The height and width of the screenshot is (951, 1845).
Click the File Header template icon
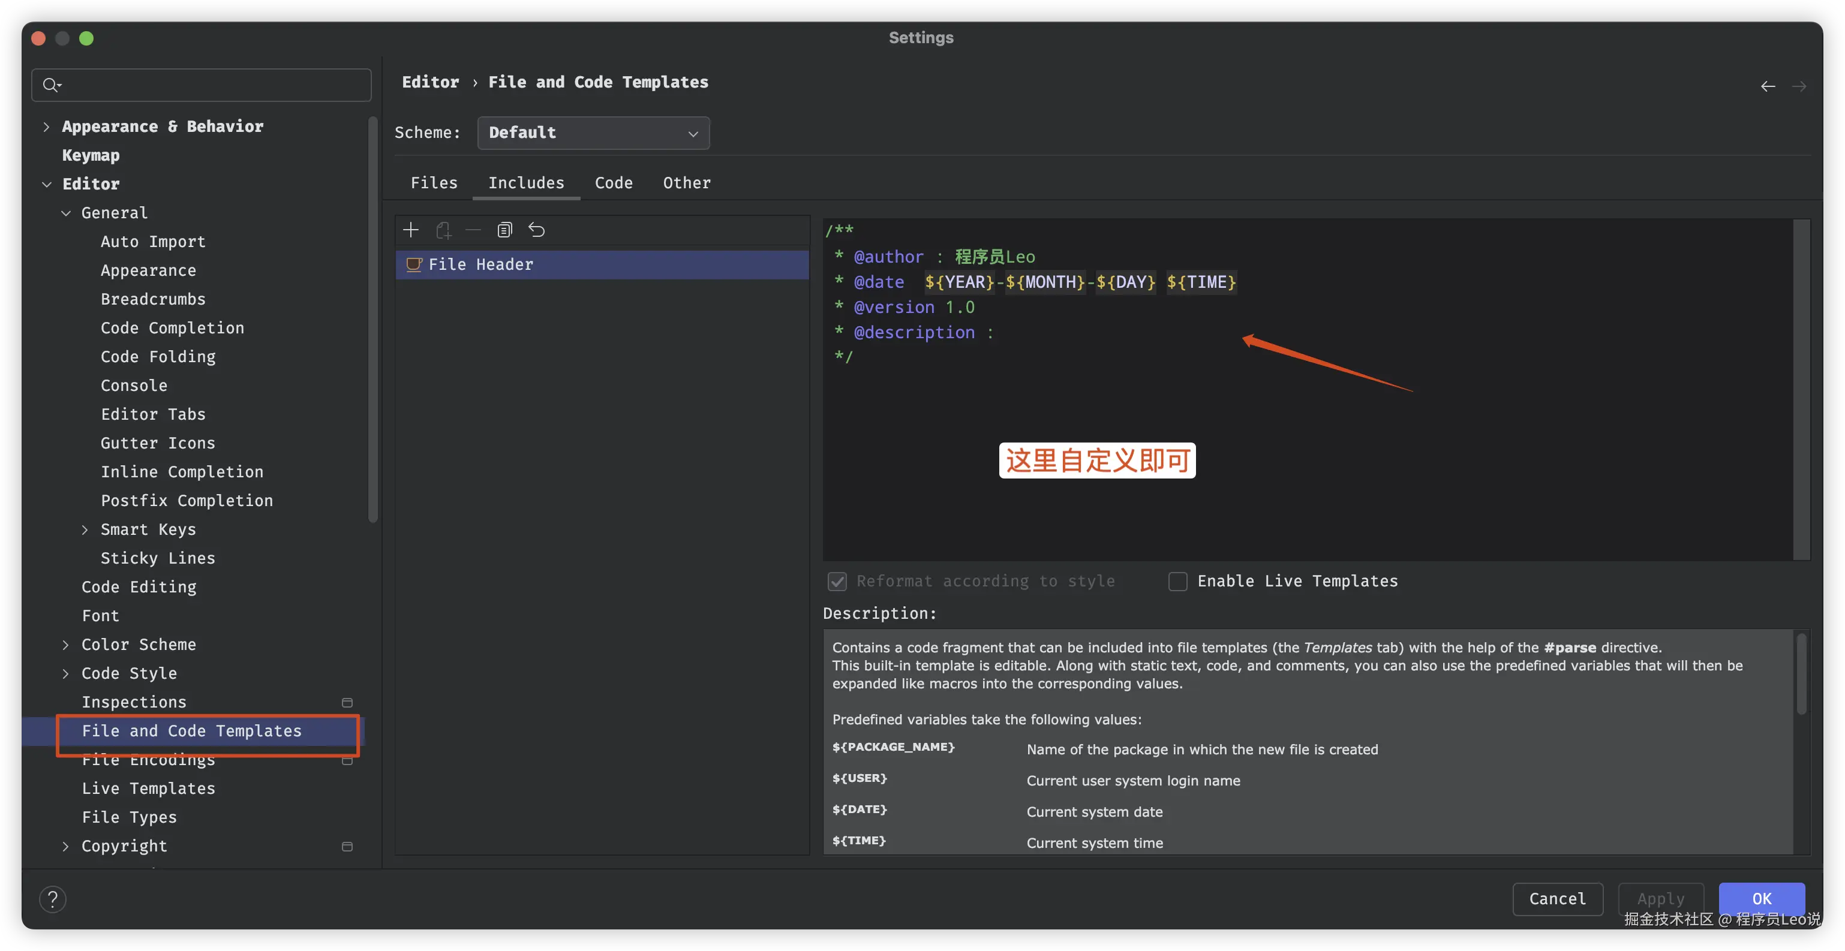tap(414, 265)
